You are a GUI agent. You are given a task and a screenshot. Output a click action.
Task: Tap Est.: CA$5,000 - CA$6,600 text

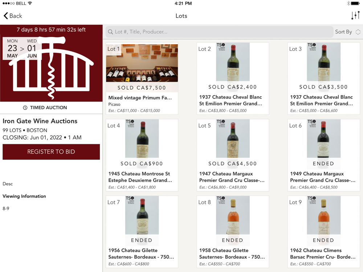click(314, 111)
